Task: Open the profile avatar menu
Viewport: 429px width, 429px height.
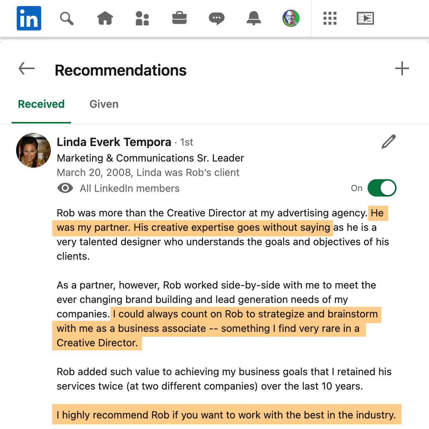Action: (291, 18)
